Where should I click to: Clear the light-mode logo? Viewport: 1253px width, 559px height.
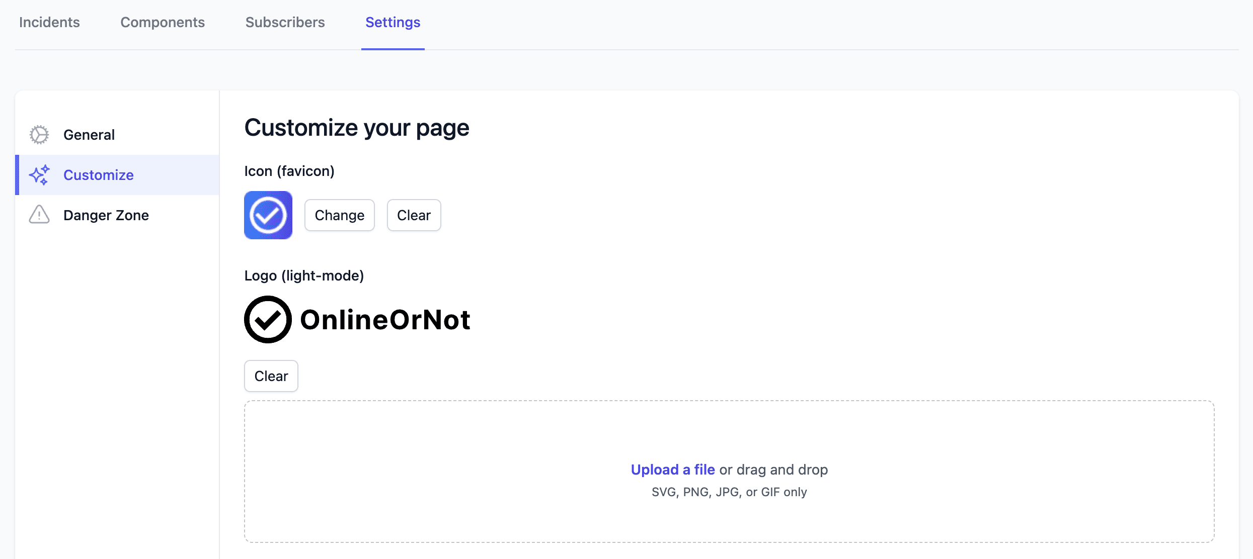(x=271, y=376)
